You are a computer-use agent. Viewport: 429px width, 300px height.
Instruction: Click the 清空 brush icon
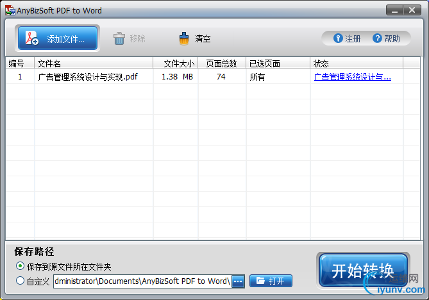click(184, 38)
